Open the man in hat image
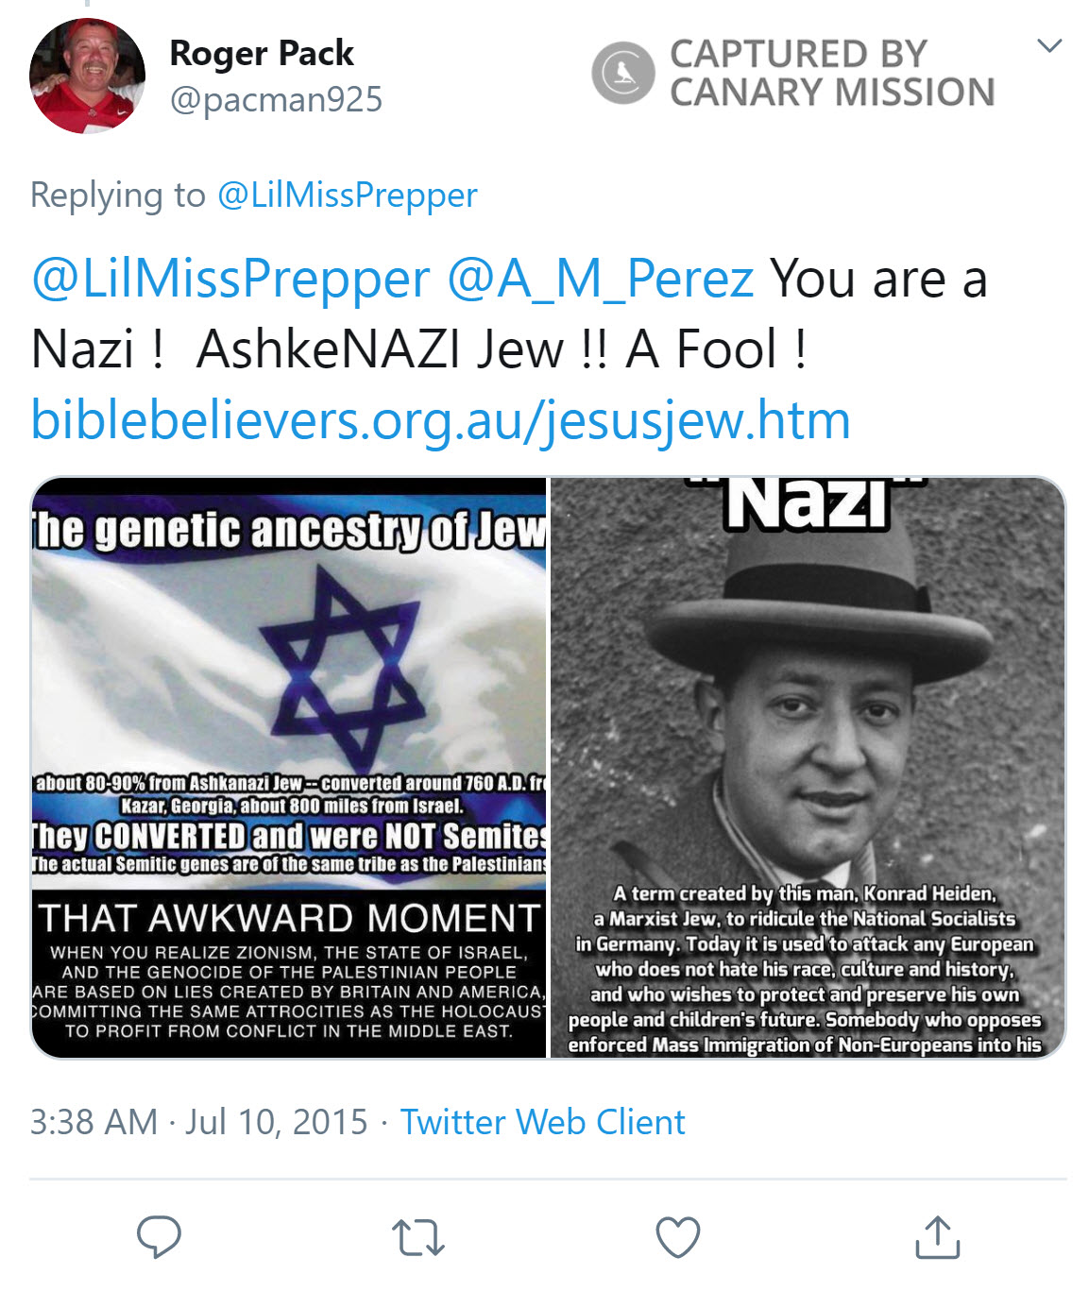This screenshot has width=1089, height=1291. click(808, 767)
